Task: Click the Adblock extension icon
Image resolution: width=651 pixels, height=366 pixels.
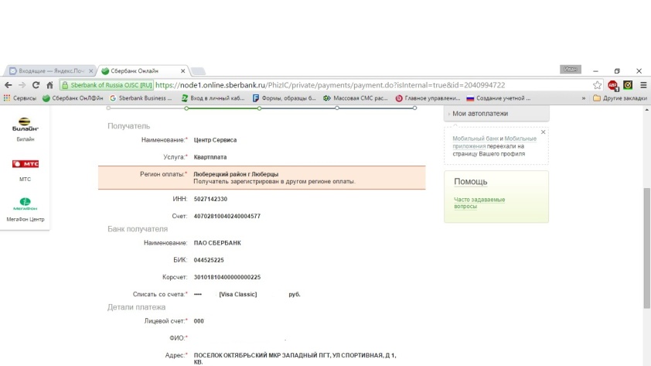Action: coord(613,85)
